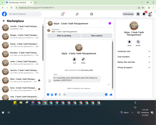
Task: Click the Facebook logo icon
Action: tap(4, 14)
